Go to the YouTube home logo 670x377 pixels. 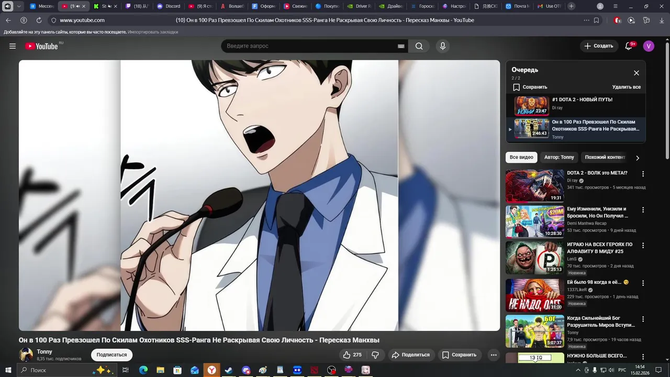pyautogui.click(x=41, y=46)
